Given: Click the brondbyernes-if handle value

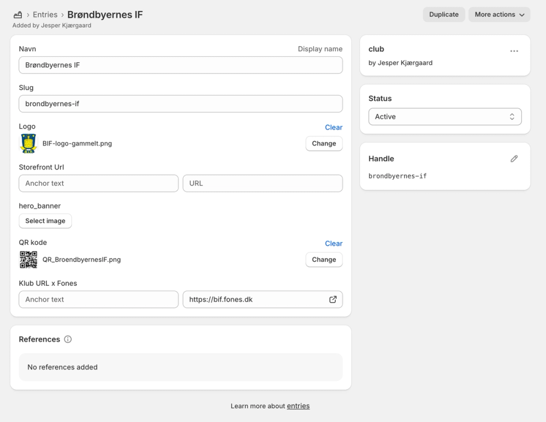Looking at the screenshot, I should click(397, 176).
